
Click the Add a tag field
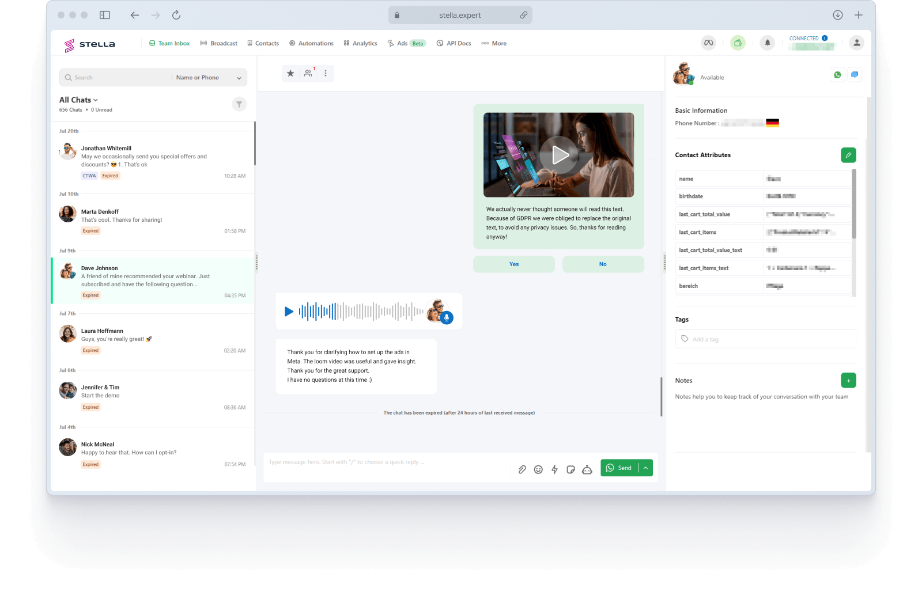pos(765,339)
